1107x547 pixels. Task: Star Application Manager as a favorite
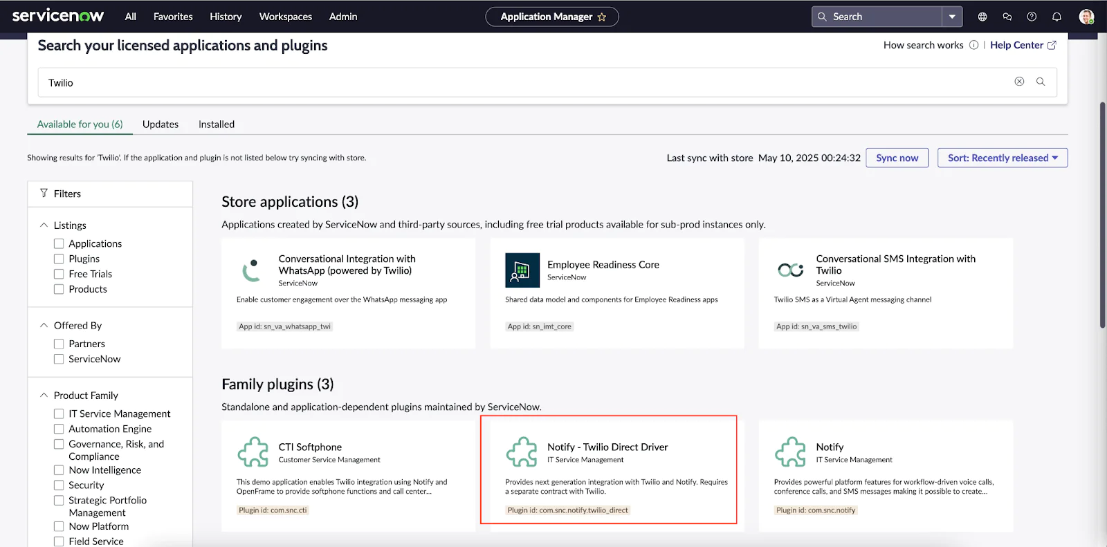602,17
